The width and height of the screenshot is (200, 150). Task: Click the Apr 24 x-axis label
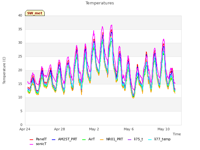click(x=25, y=129)
